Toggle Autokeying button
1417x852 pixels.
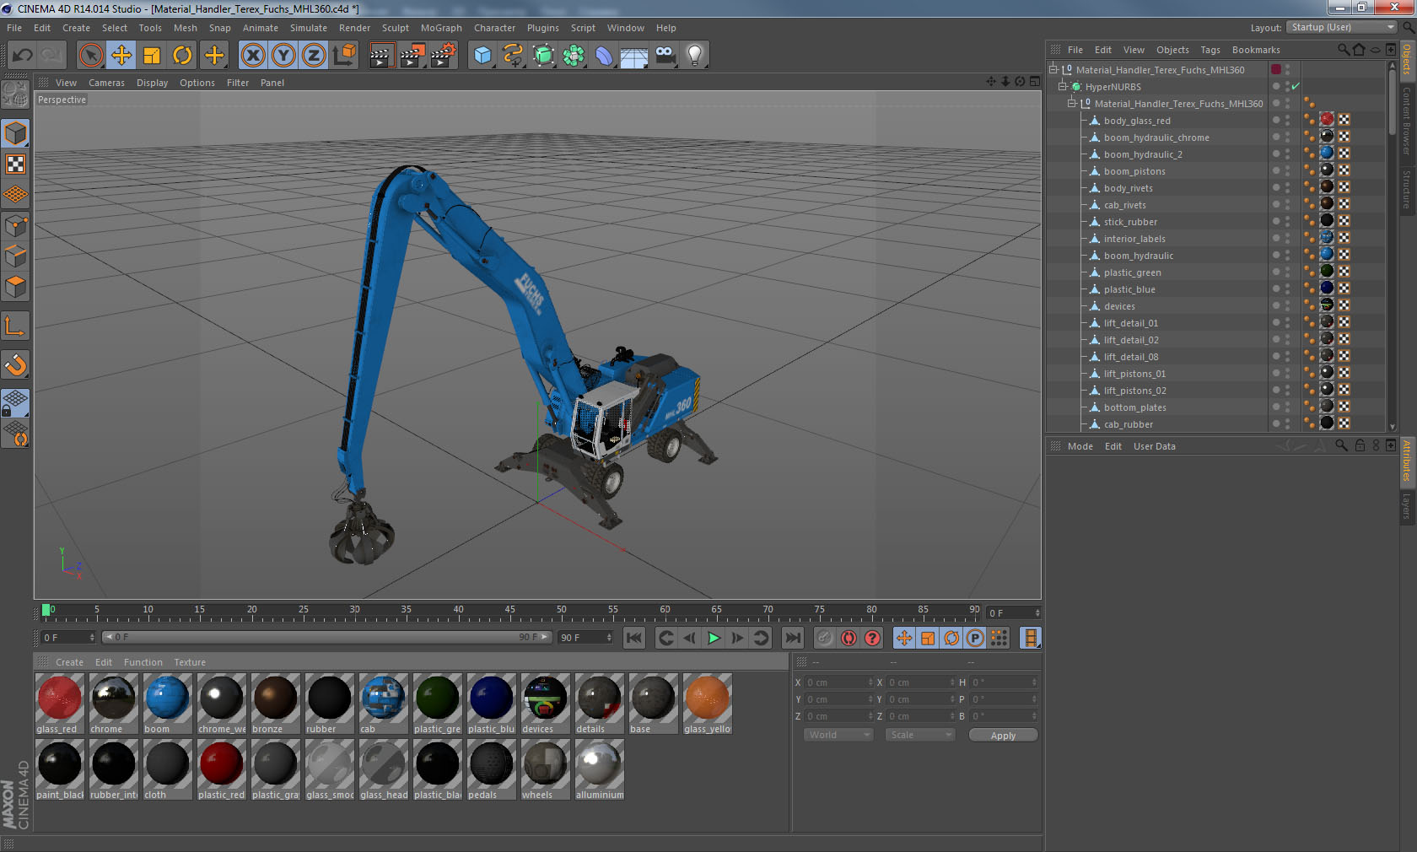click(849, 638)
